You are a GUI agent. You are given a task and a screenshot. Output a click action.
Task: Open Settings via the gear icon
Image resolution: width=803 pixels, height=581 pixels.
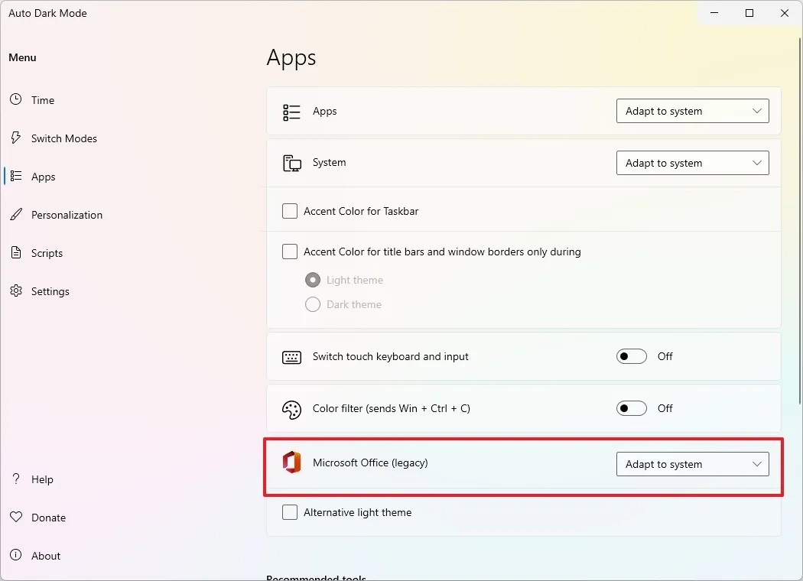click(x=16, y=291)
